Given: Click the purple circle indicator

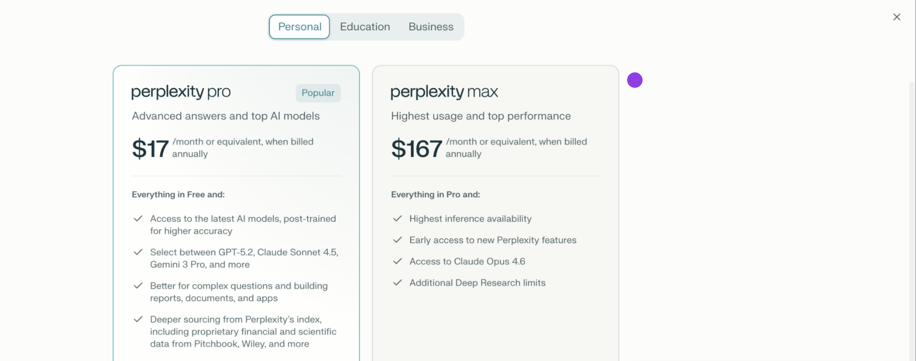Looking at the screenshot, I should tap(634, 80).
